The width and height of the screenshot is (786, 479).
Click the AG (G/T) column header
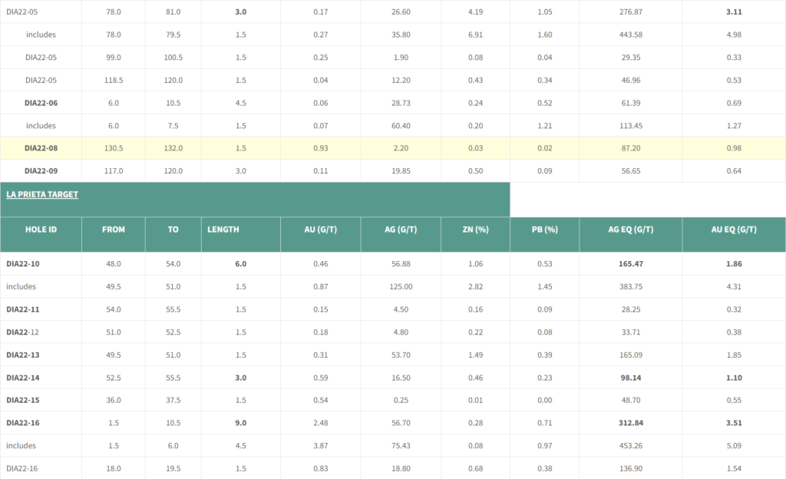[x=401, y=229]
